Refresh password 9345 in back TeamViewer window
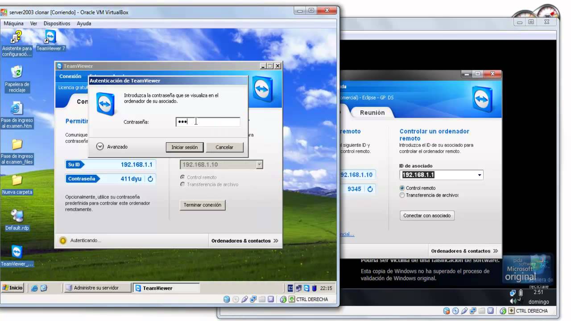571x321 pixels. click(x=370, y=189)
